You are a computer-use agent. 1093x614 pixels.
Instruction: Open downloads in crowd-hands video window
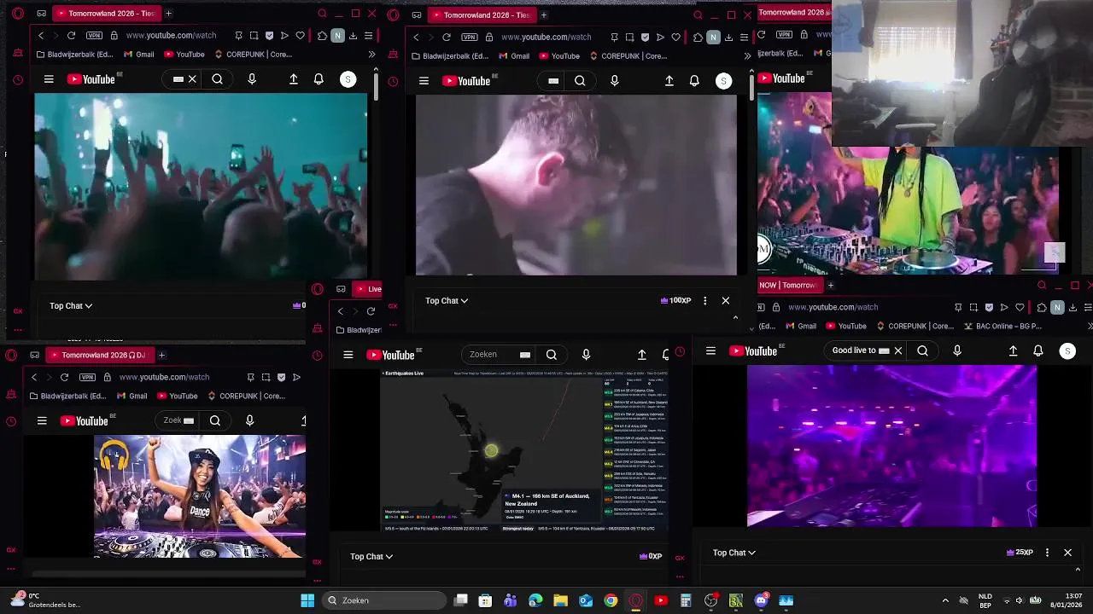353,36
